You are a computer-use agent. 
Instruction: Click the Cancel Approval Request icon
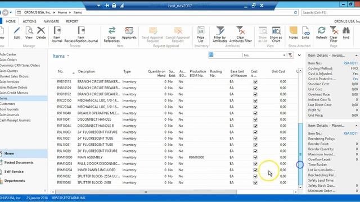(178, 34)
